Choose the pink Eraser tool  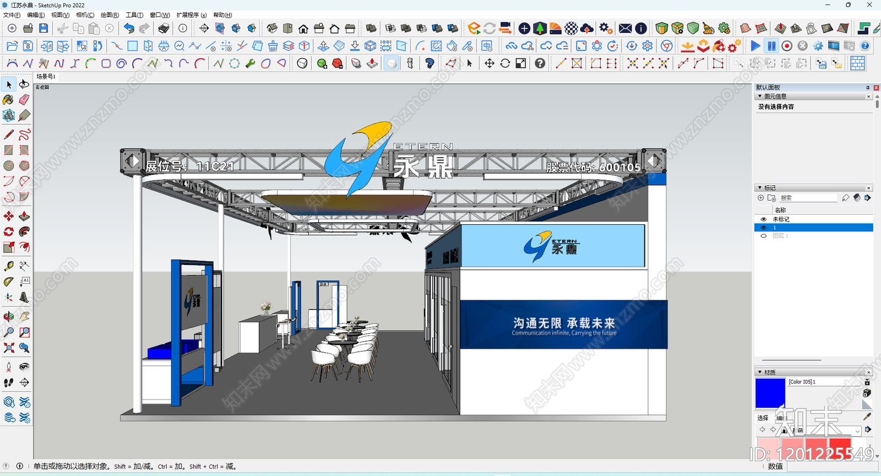pyautogui.click(x=24, y=99)
